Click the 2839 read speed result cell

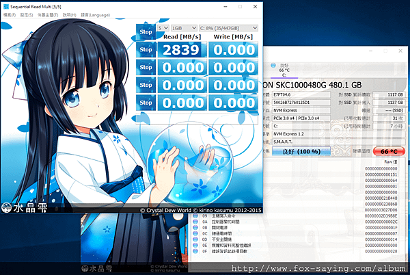pyautogui.click(x=182, y=49)
